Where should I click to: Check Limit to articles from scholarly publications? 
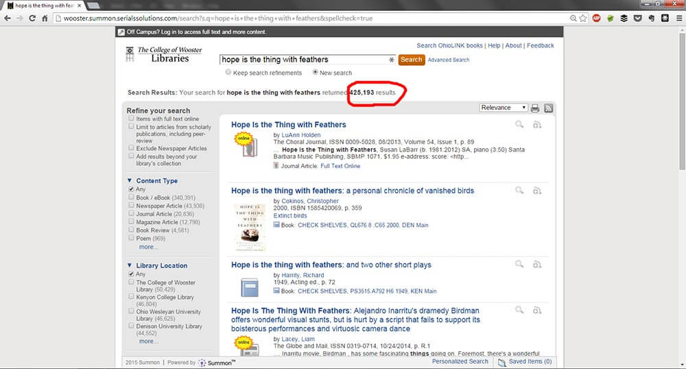[x=131, y=126]
